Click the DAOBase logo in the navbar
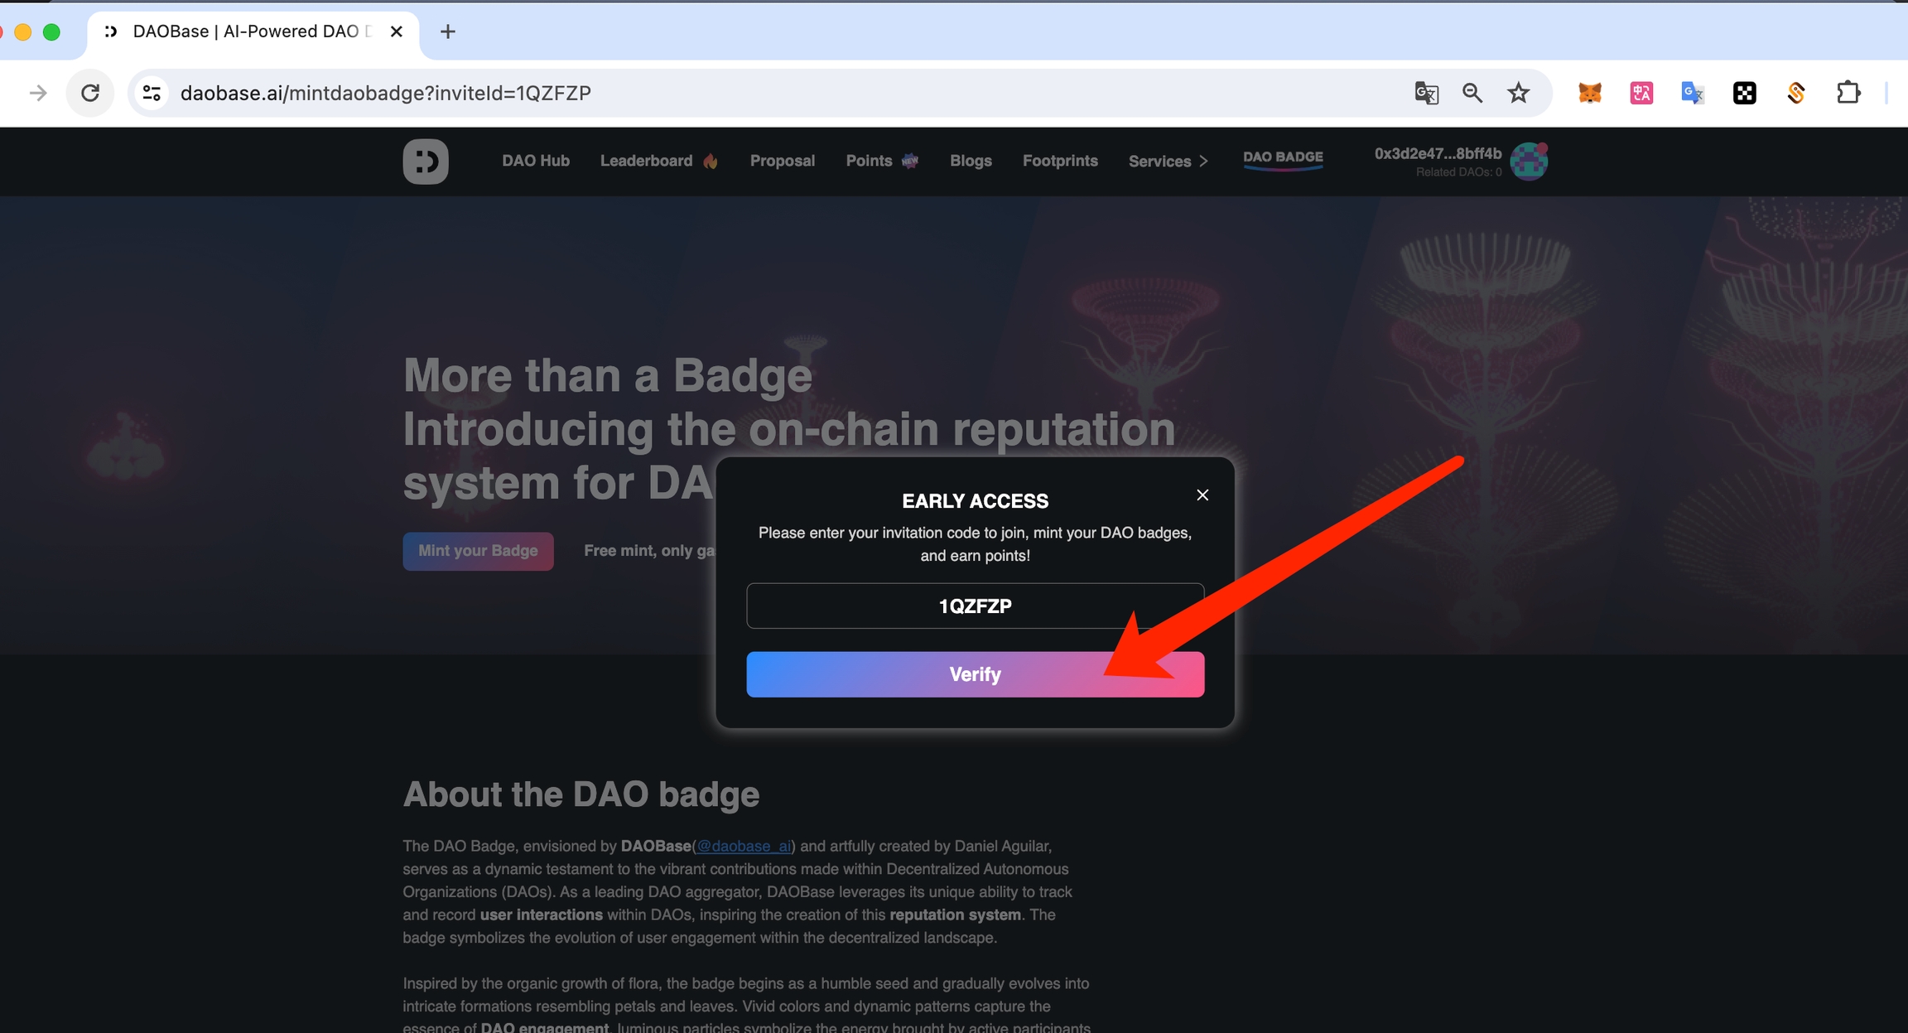The height and width of the screenshot is (1033, 1908). coord(425,161)
